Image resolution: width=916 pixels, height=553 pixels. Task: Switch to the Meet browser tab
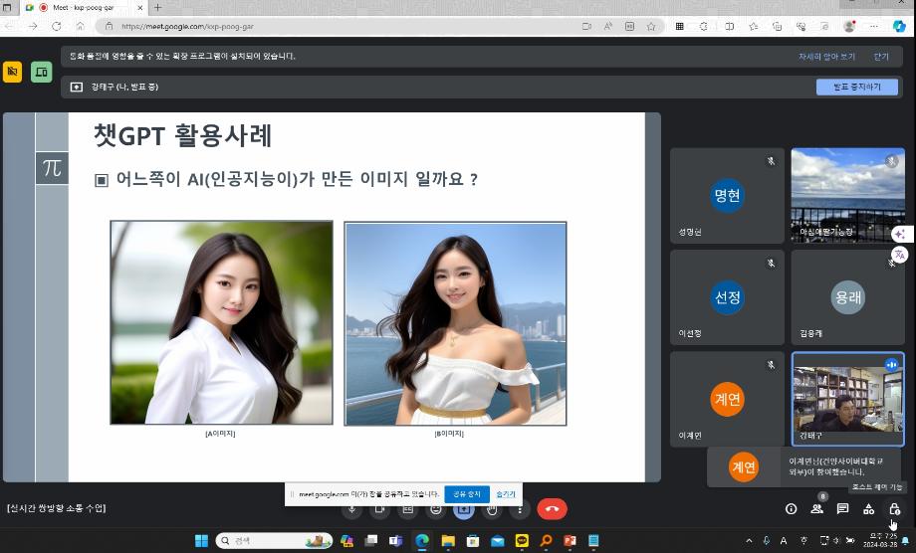tap(85, 8)
